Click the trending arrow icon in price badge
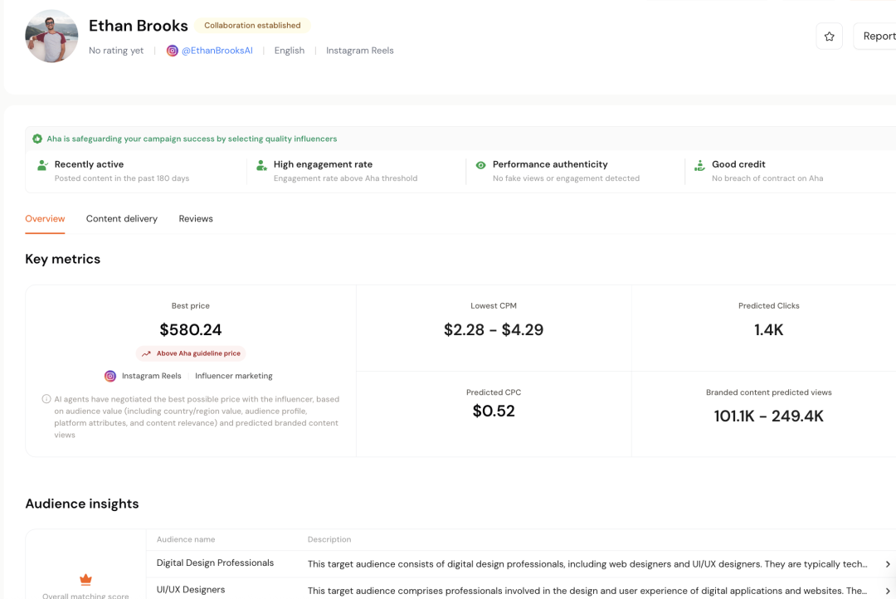The height and width of the screenshot is (599, 896). (146, 353)
